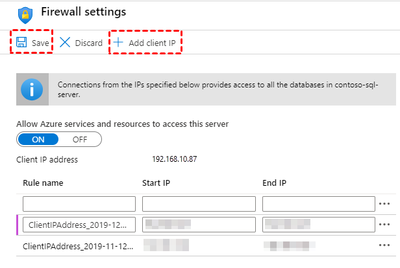Screen dimensions: 400x268
Task: Focus the empty Start IP field
Action: point(199,204)
